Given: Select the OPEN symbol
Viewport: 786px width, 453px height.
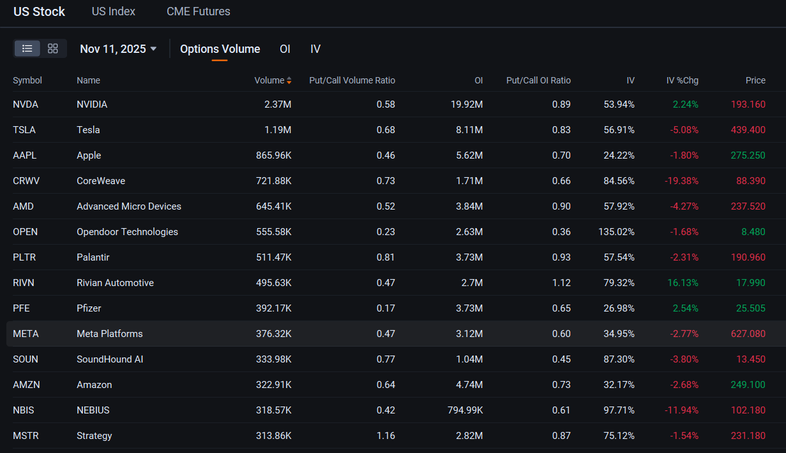Looking at the screenshot, I should (x=26, y=232).
